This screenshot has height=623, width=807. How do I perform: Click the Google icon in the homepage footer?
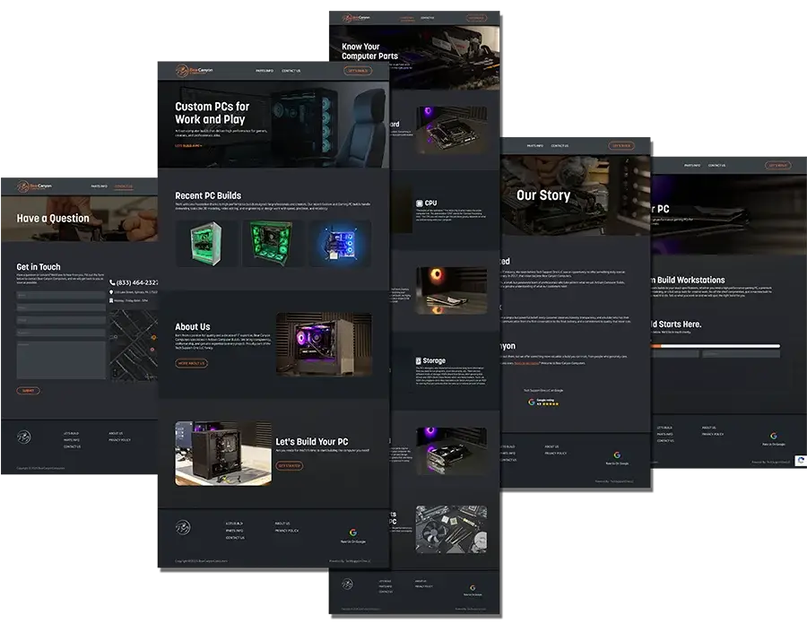tap(352, 532)
